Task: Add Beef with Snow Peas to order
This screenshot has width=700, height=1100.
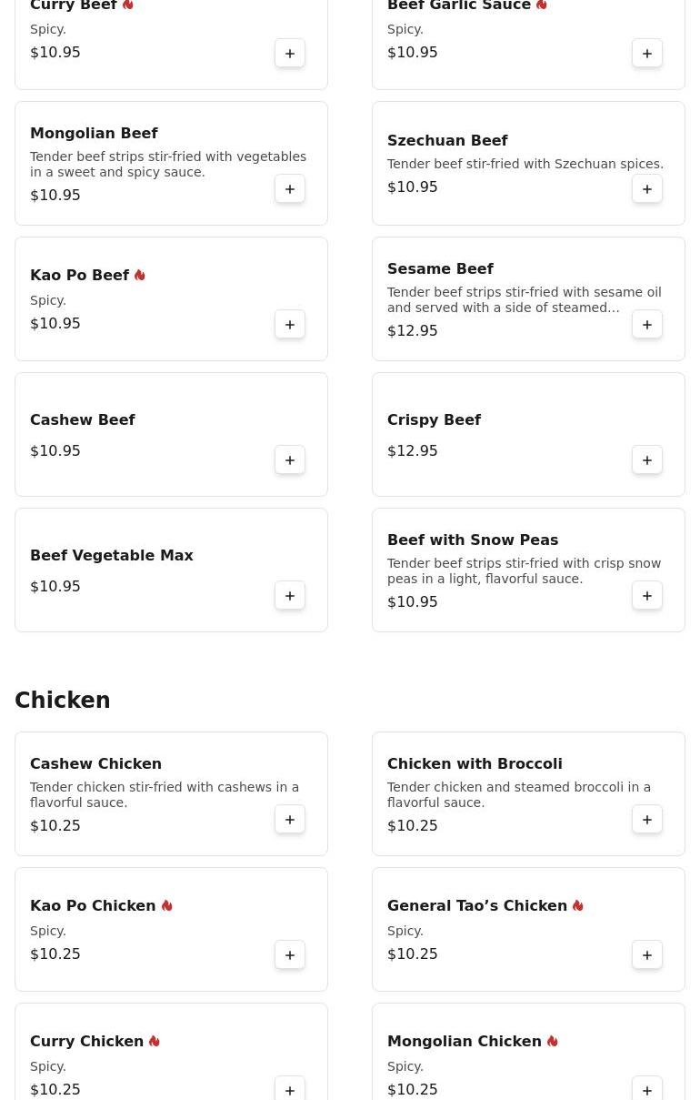Action: click(647, 596)
